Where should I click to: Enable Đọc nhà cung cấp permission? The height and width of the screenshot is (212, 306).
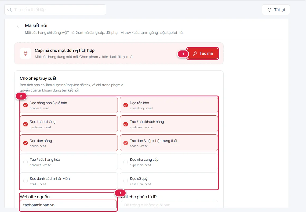click(x=126, y=162)
